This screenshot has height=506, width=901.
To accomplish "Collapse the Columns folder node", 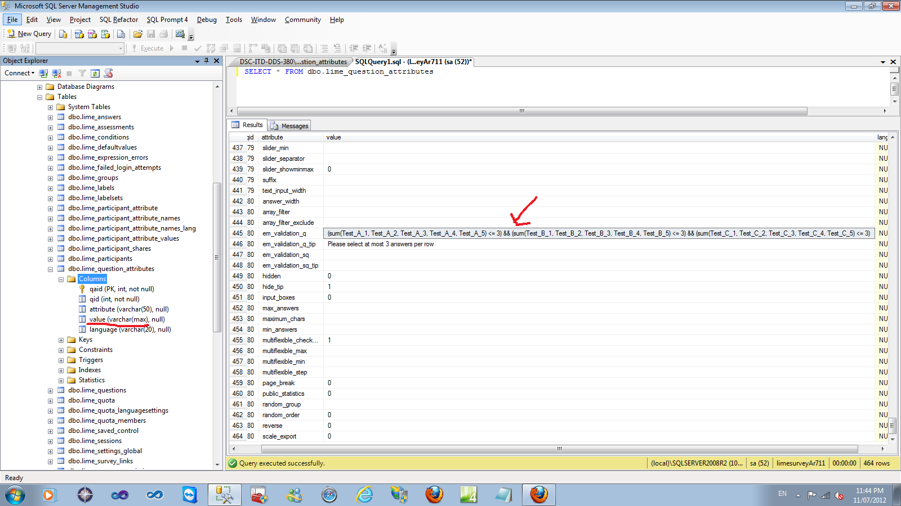I will (x=61, y=279).
